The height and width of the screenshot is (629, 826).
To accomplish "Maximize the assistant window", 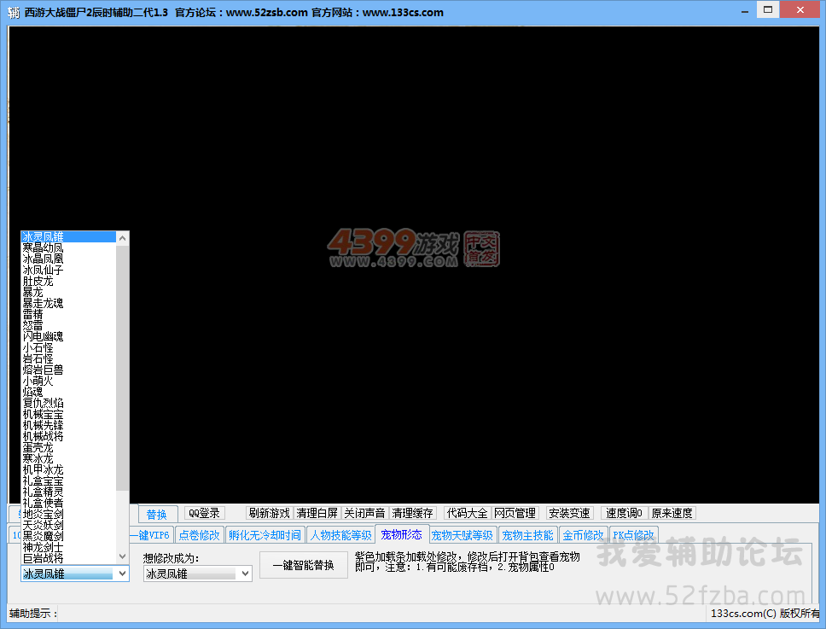I will click(768, 9).
